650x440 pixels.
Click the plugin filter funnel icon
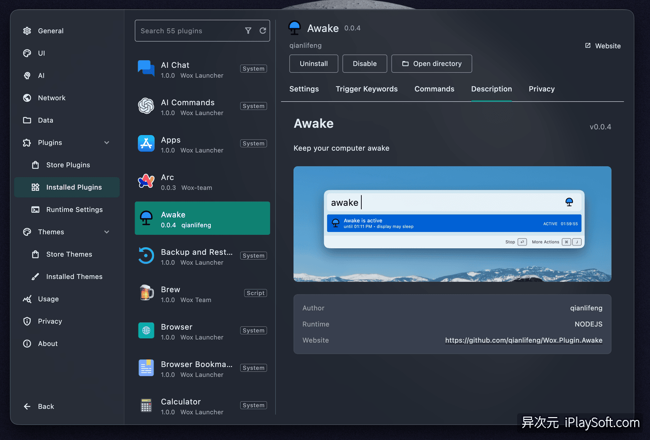coord(248,31)
